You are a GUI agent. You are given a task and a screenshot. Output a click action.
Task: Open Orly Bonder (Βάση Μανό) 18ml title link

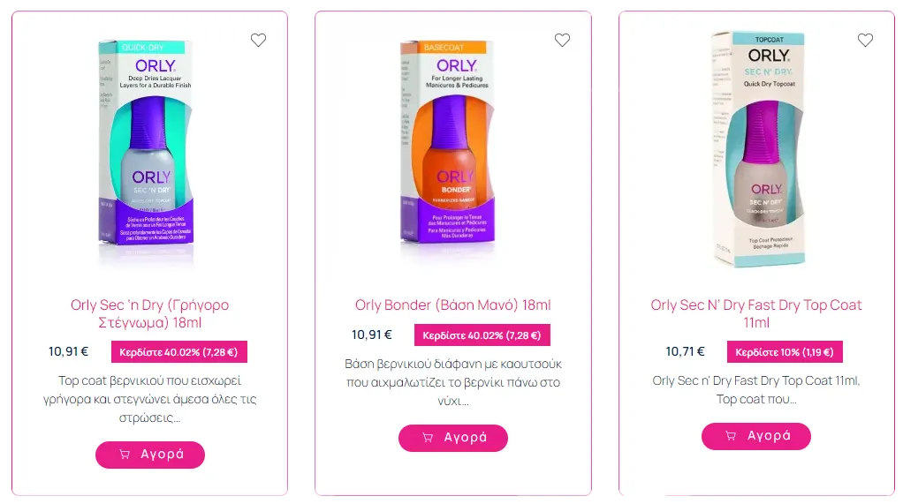pos(452,305)
